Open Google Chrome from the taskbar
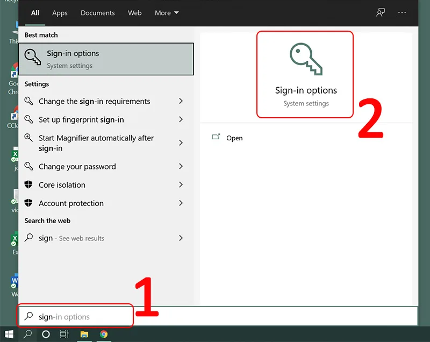 [104, 334]
